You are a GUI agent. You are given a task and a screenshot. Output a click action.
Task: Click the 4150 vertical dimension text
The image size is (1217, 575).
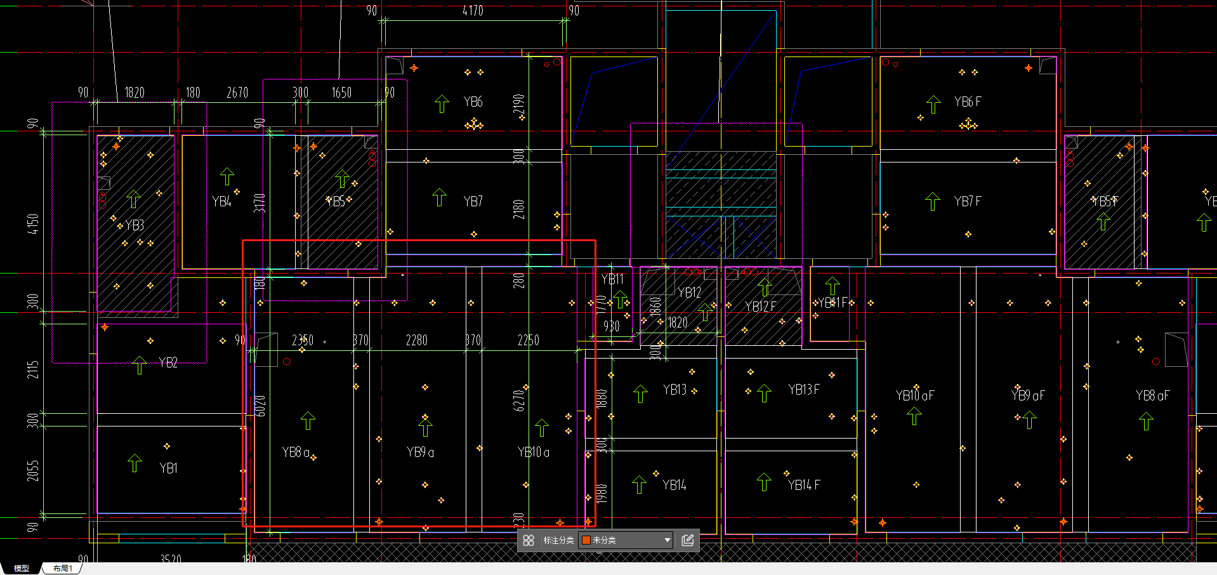click(33, 223)
